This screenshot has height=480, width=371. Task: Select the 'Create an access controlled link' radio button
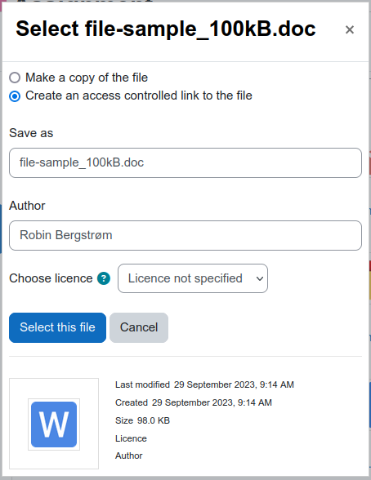(15, 96)
